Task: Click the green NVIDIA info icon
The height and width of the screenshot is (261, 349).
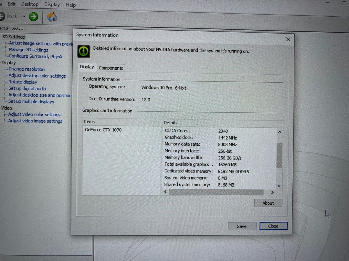Action: pyautogui.click(x=84, y=51)
